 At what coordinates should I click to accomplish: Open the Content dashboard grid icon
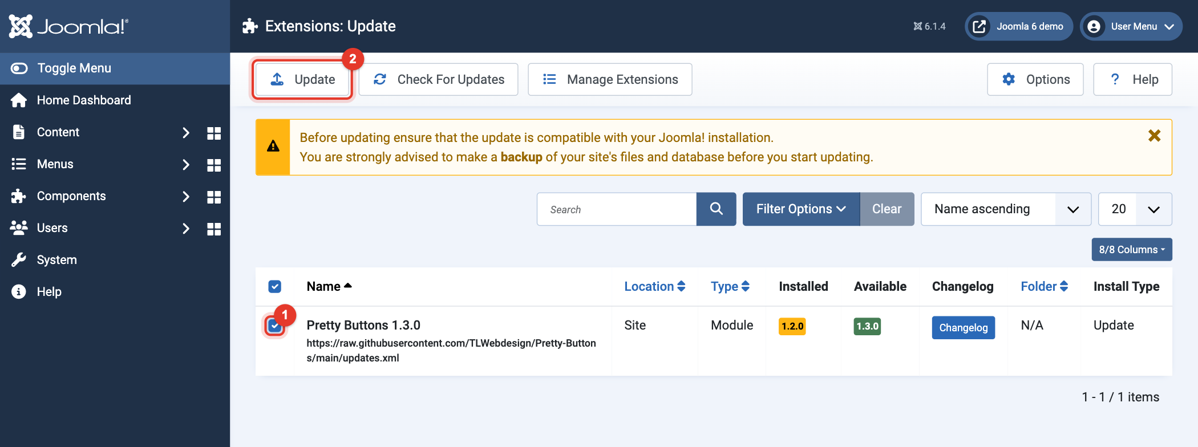[x=214, y=133]
